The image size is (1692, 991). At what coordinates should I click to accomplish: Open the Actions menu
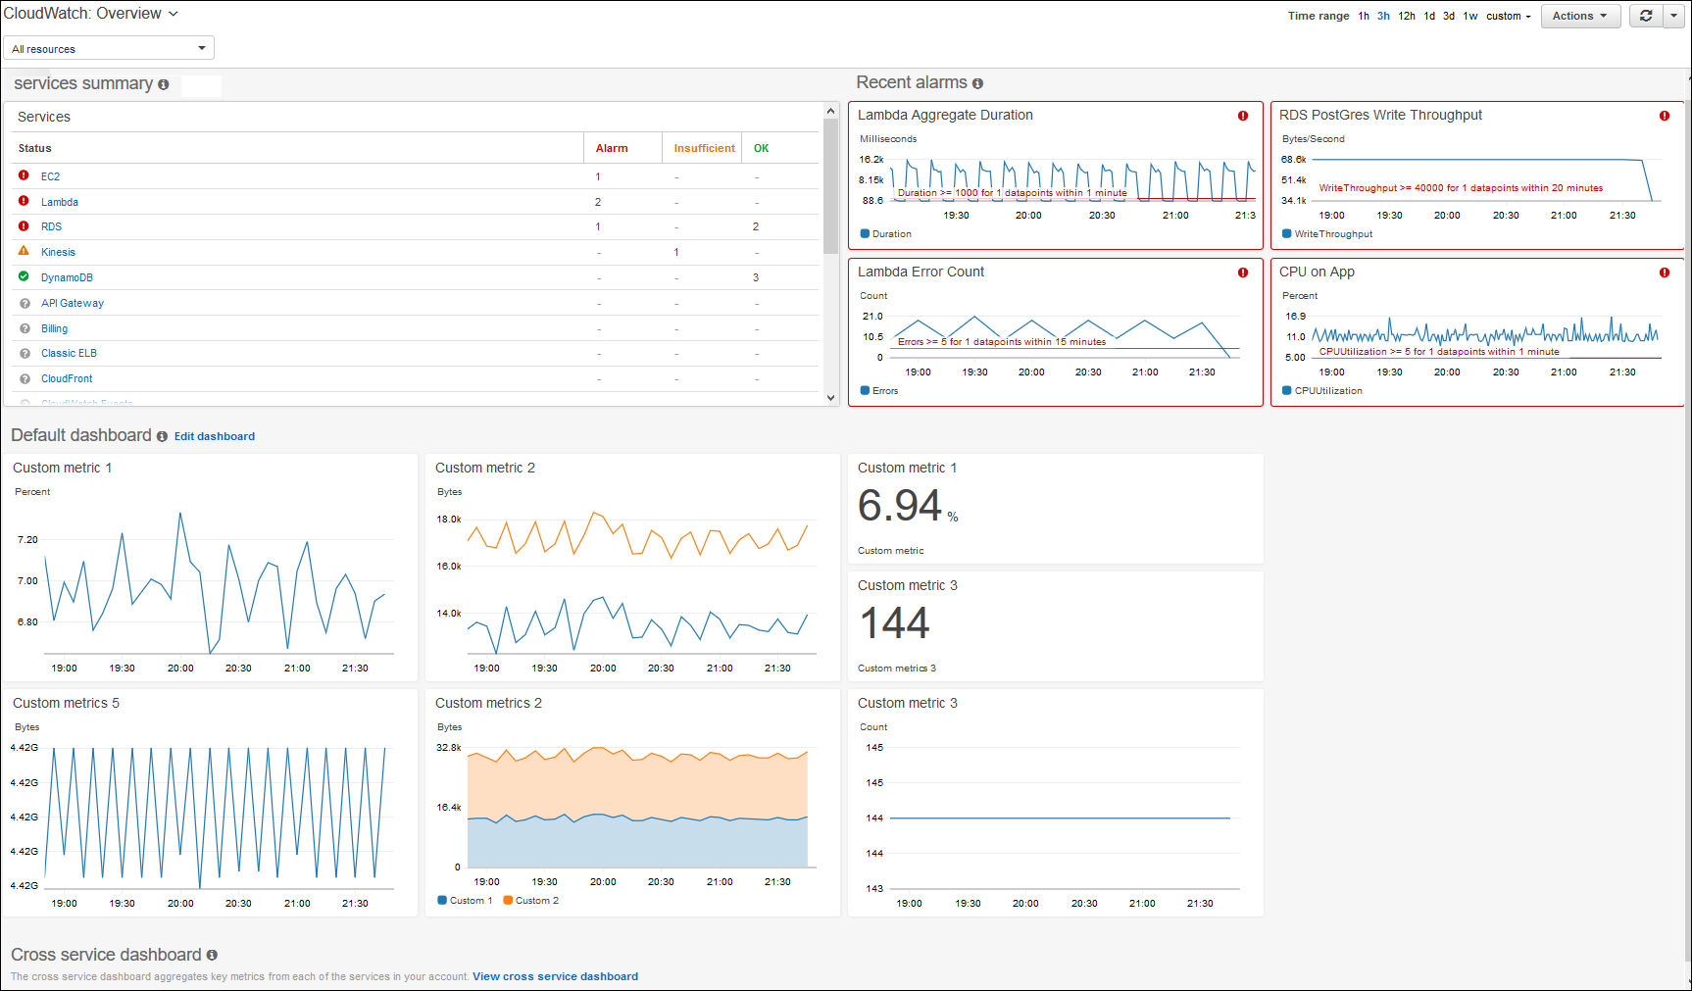click(x=1579, y=15)
